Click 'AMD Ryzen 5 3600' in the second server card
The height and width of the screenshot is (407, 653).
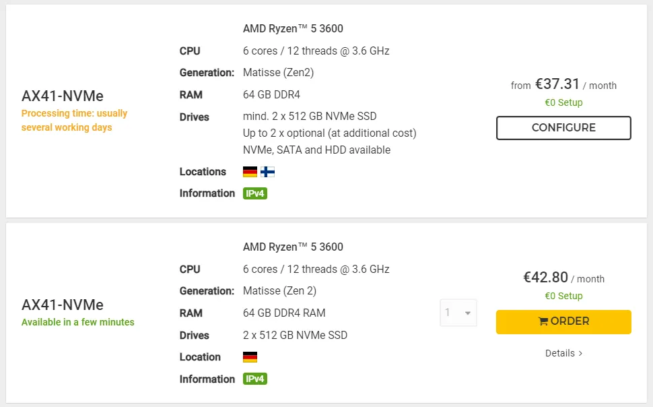[x=294, y=247]
